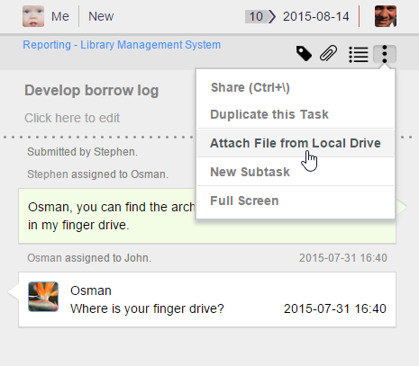419x366 pixels.
Task: Click the Develop borrow log title
Action: (x=92, y=90)
